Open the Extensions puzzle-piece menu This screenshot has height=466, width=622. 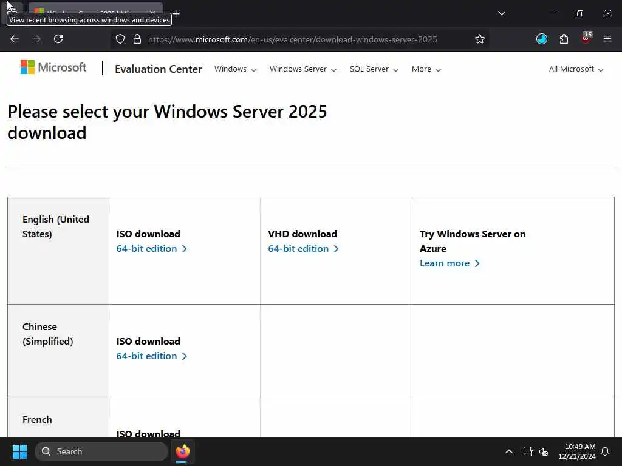564,39
